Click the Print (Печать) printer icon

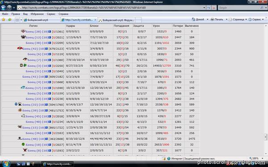tap(212, 20)
